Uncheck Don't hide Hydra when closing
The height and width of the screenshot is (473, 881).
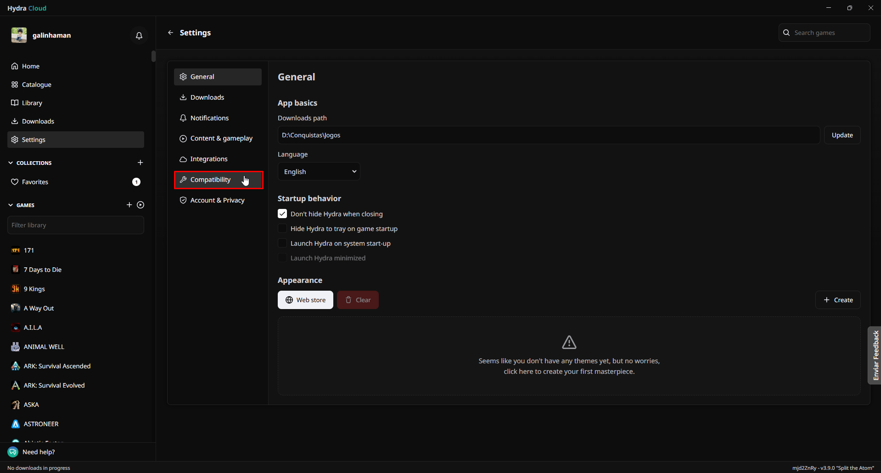tap(282, 214)
